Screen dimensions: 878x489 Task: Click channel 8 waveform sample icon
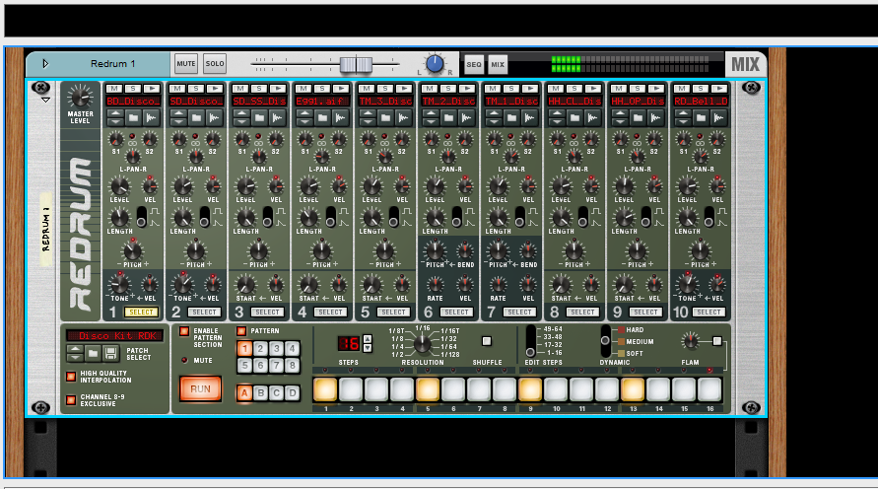point(592,117)
